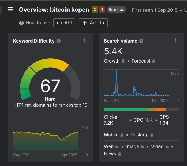Screen dimensions: 187x166
Task: Click the locked Desktop option
Action: [x=142, y=135]
